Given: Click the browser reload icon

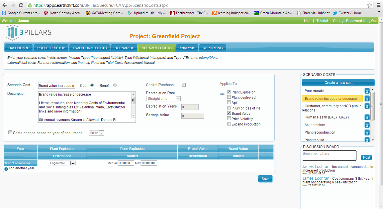Looking at the screenshot, I should click(x=21, y=5).
